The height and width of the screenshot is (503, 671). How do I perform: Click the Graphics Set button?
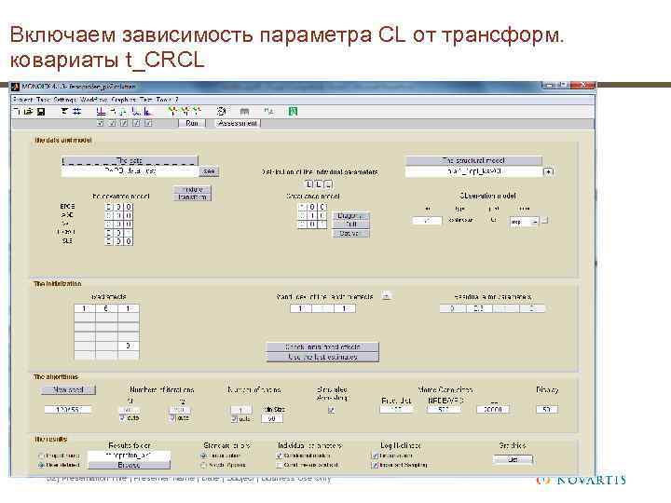[513, 459]
